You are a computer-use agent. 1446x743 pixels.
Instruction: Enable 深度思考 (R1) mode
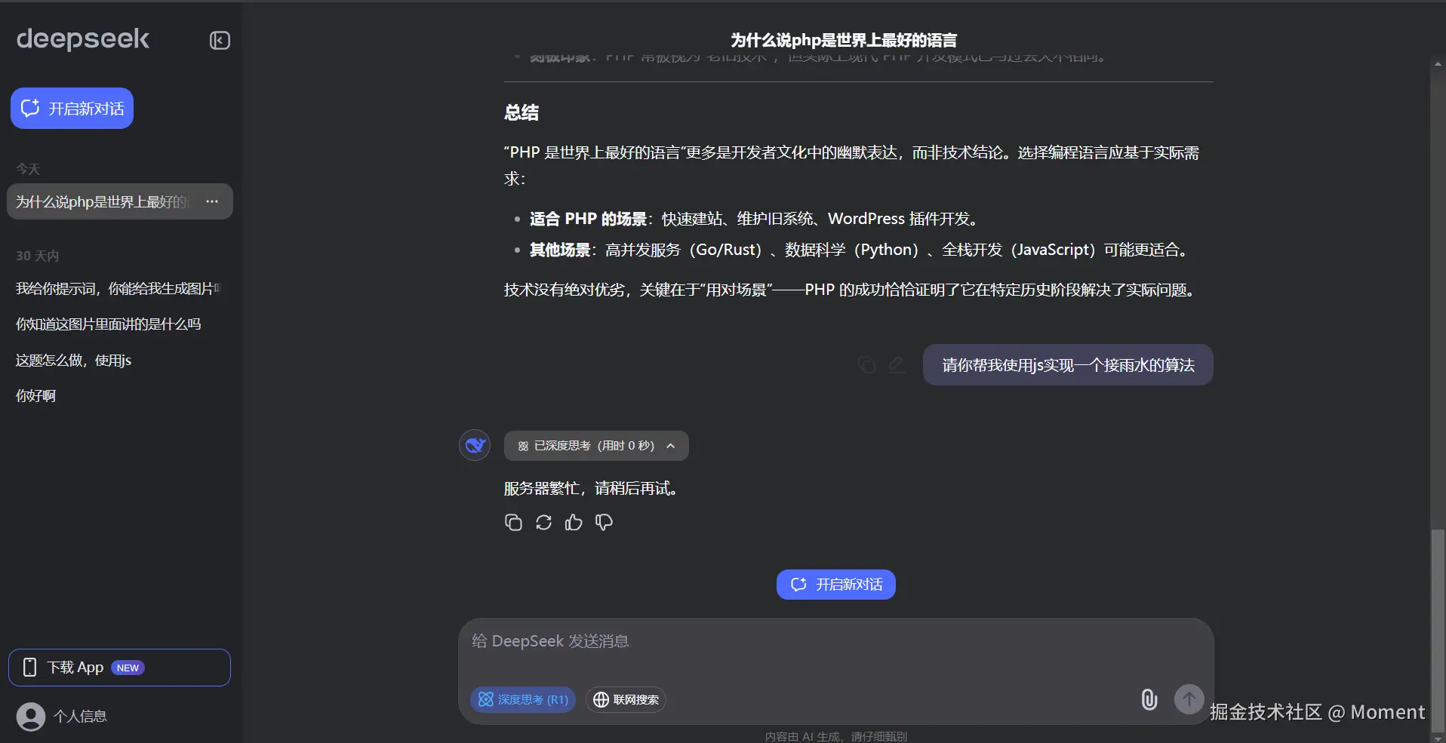pyautogui.click(x=522, y=699)
